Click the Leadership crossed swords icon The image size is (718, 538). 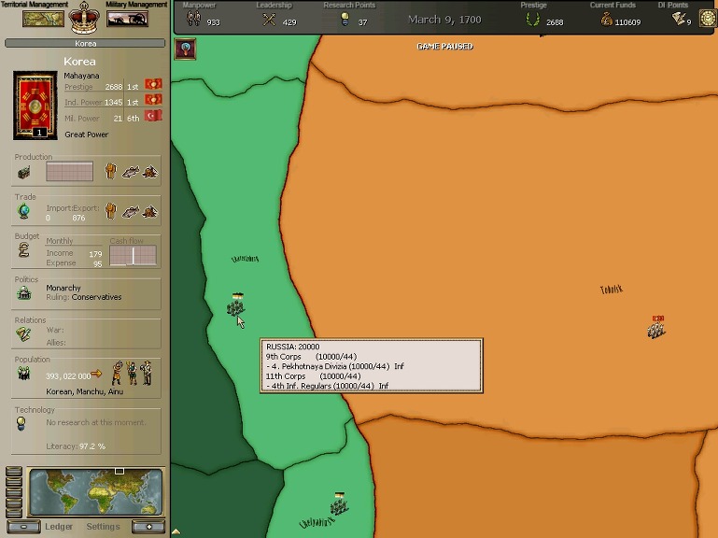click(269, 20)
